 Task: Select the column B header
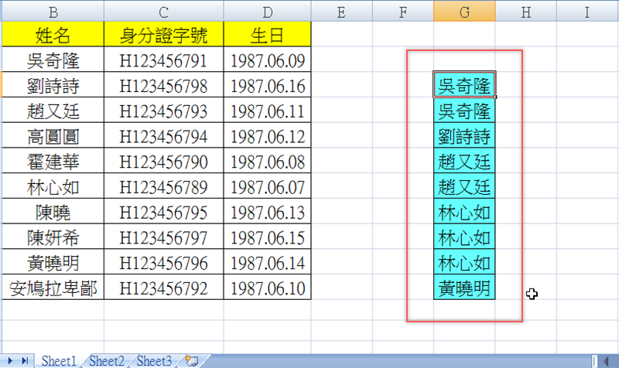(53, 12)
